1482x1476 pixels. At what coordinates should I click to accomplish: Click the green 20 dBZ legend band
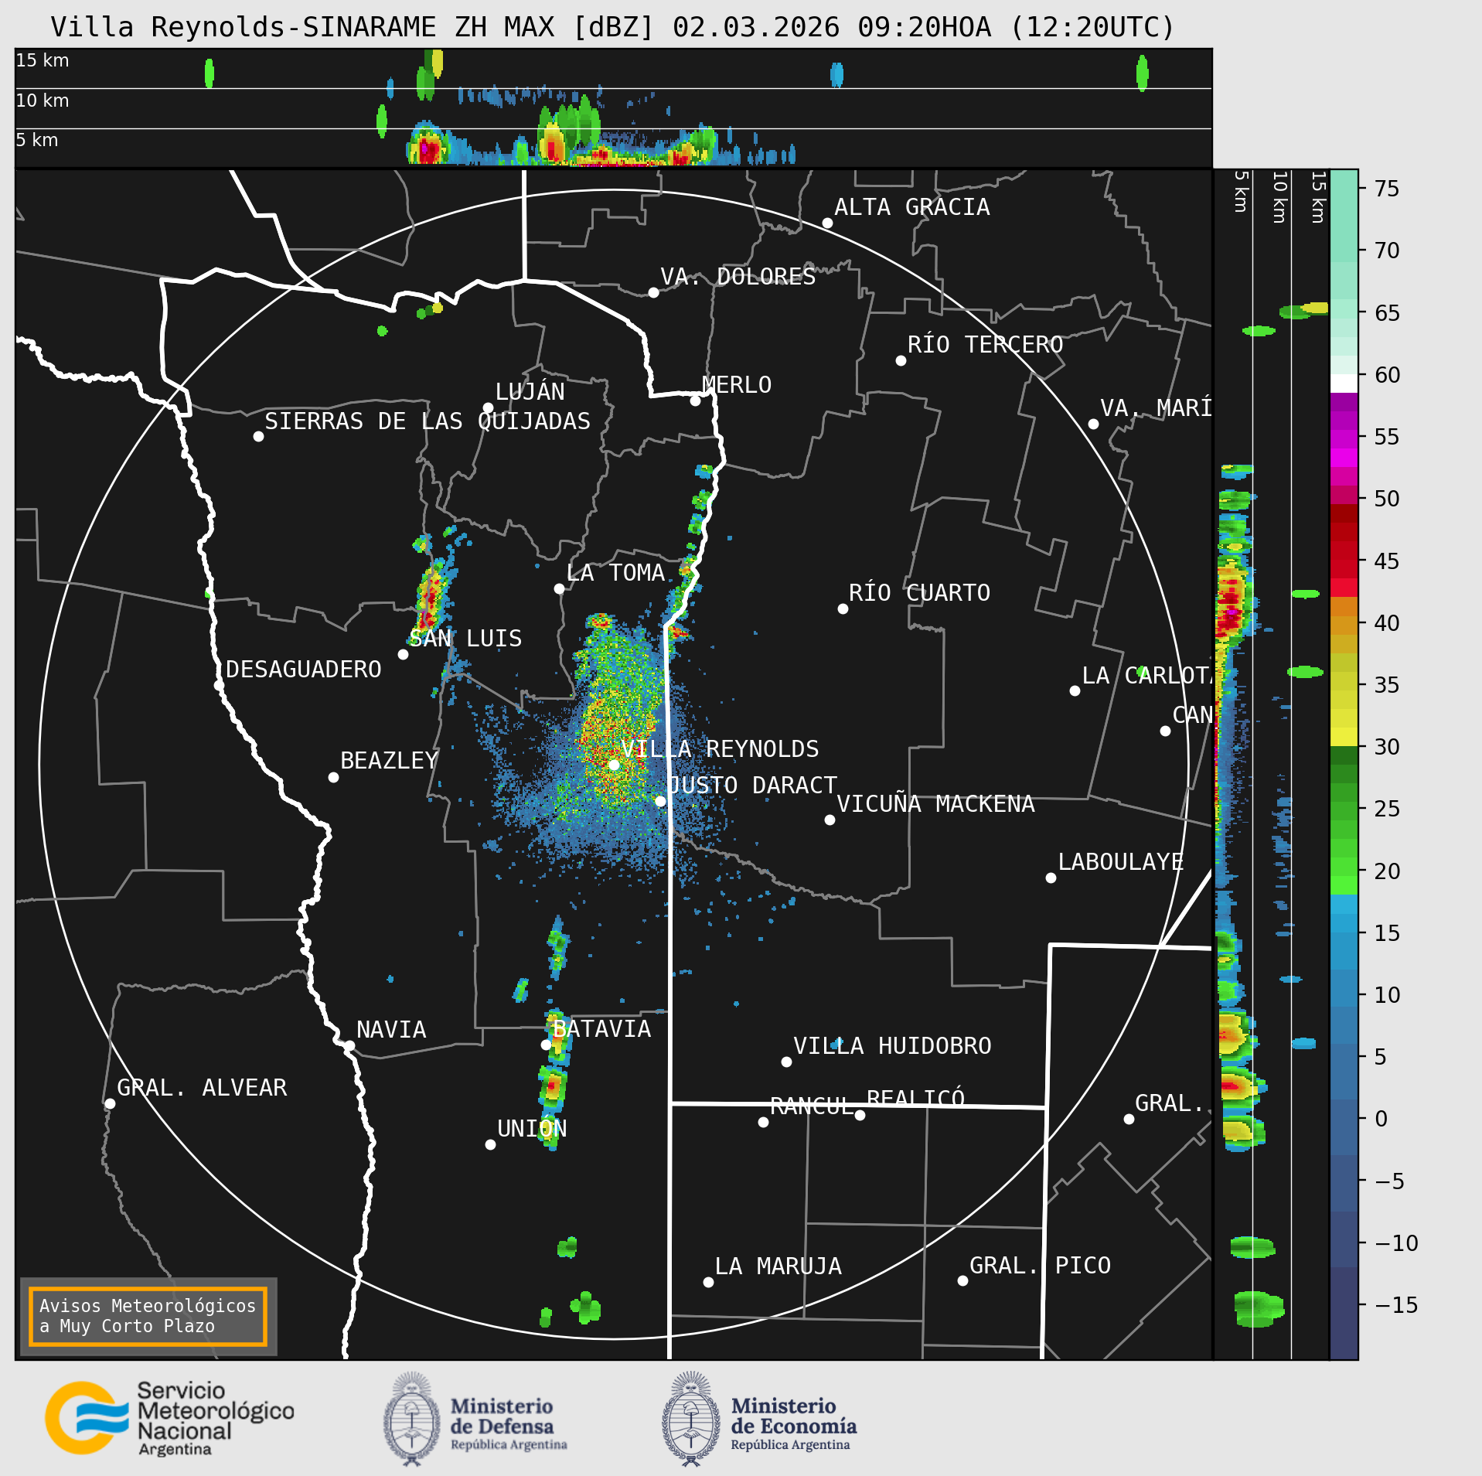1344,867
